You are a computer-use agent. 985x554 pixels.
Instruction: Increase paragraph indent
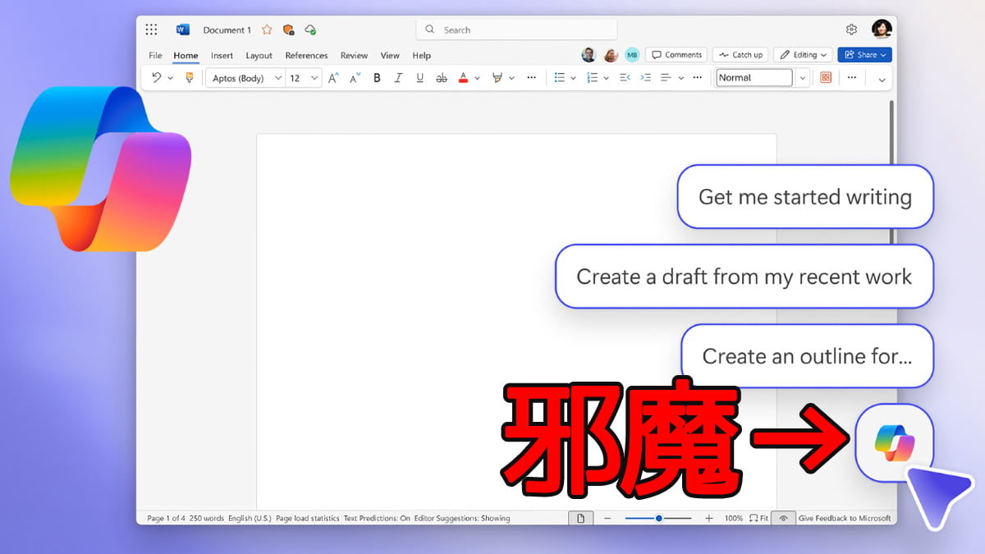coord(645,78)
